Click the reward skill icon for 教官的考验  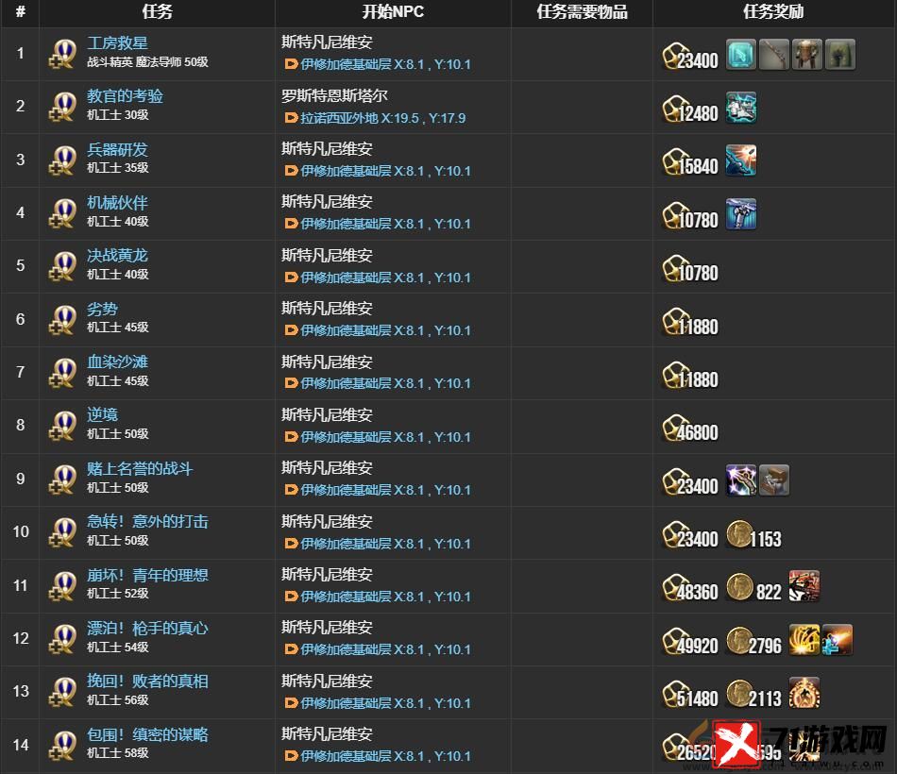[741, 108]
